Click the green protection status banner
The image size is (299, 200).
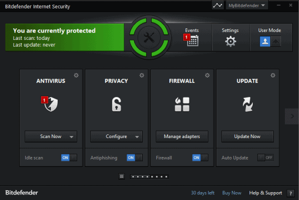65,37
